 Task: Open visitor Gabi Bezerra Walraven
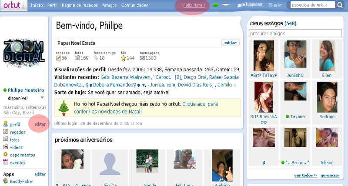click(x=125, y=77)
